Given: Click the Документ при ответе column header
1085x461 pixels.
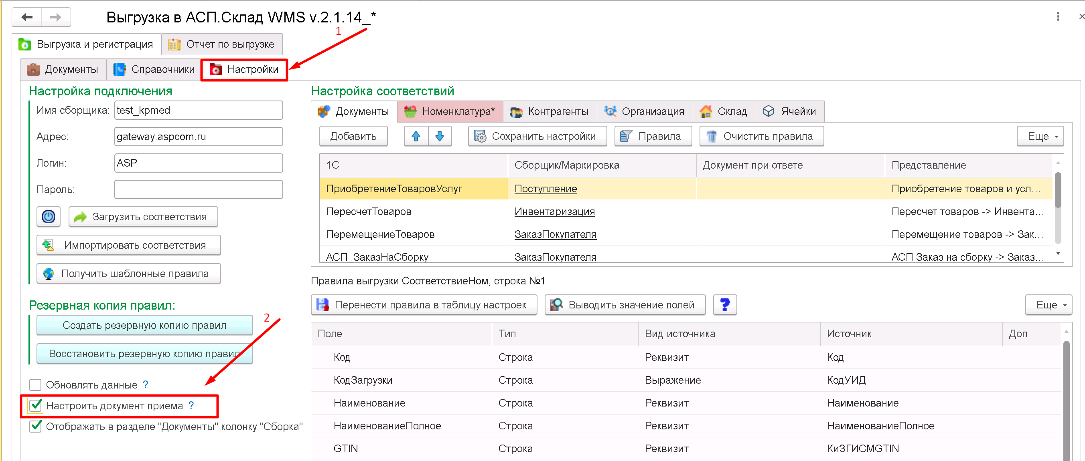Looking at the screenshot, I should click(x=790, y=165).
